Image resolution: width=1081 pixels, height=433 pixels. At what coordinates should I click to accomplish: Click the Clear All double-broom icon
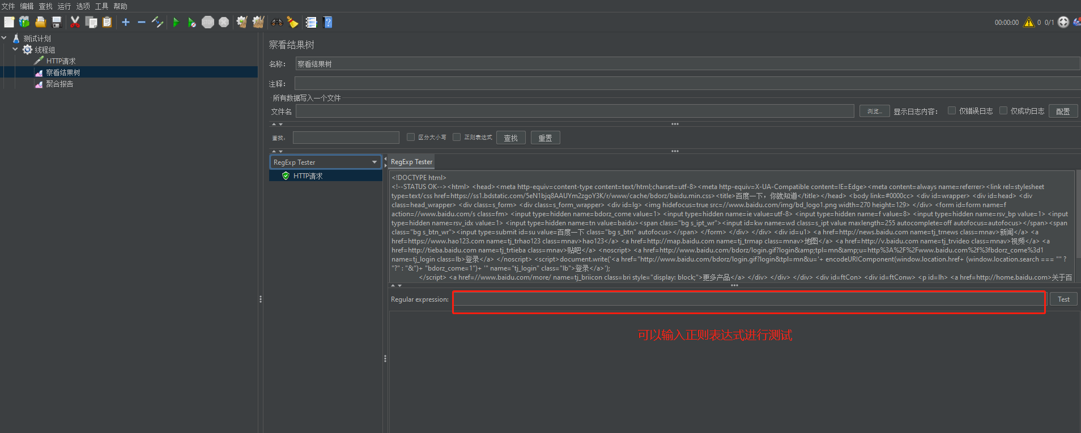click(x=258, y=22)
